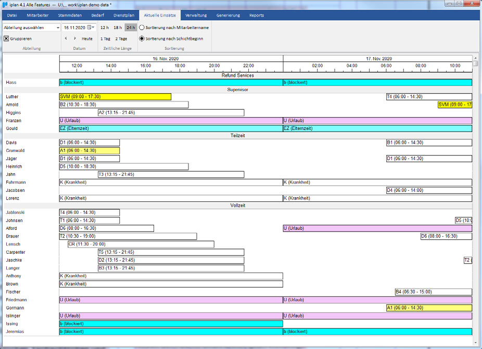482x349 pixels.
Task: Select Sortierung nach Mitarbeitername
Action: click(142, 28)
